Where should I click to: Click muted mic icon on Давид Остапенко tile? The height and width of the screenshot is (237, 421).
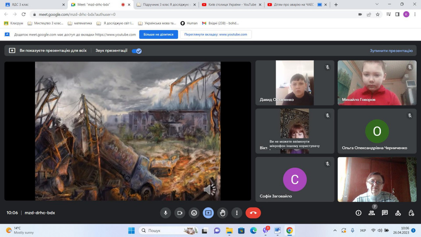click(x=328, y=67)
